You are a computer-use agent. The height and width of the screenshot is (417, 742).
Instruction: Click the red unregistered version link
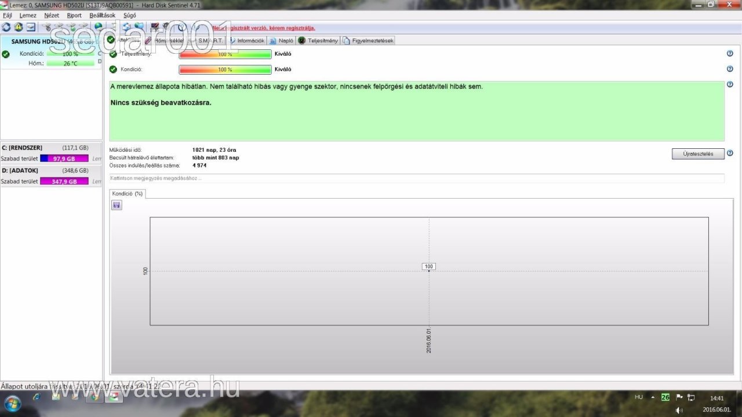264,28
